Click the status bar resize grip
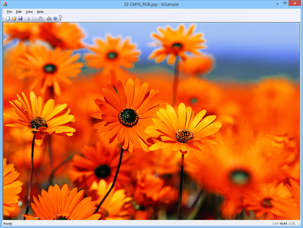The height and width of the screenshot is (228, 303). (299, 224)
